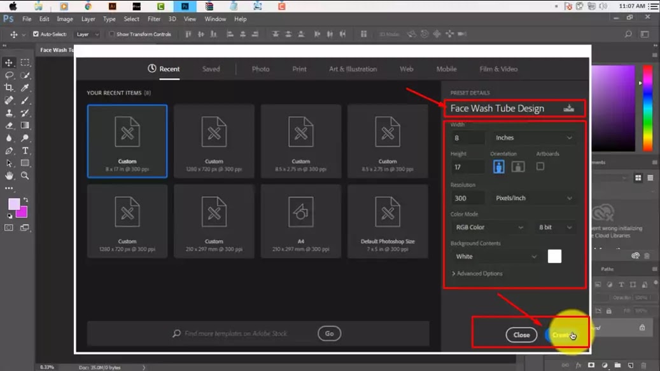Viewport: 660px width, 371px height.
Task: Toggle Quick Mask mode icon
Action: tap(8, 227)
